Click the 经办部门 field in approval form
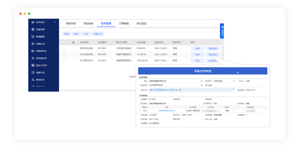The image size is (300, 149). (223, 81)
